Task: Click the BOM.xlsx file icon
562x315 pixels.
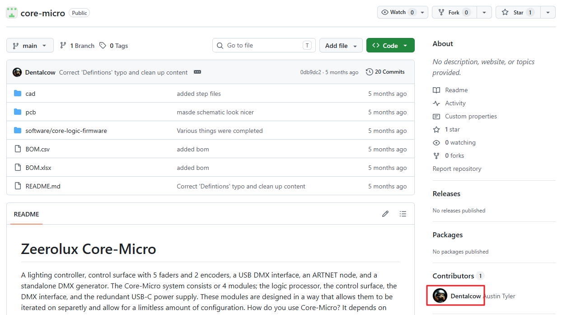Action: [x=18, y=168]
